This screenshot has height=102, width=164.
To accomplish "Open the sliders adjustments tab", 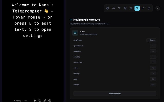I will pyautogui.click(x=131, y=8).
